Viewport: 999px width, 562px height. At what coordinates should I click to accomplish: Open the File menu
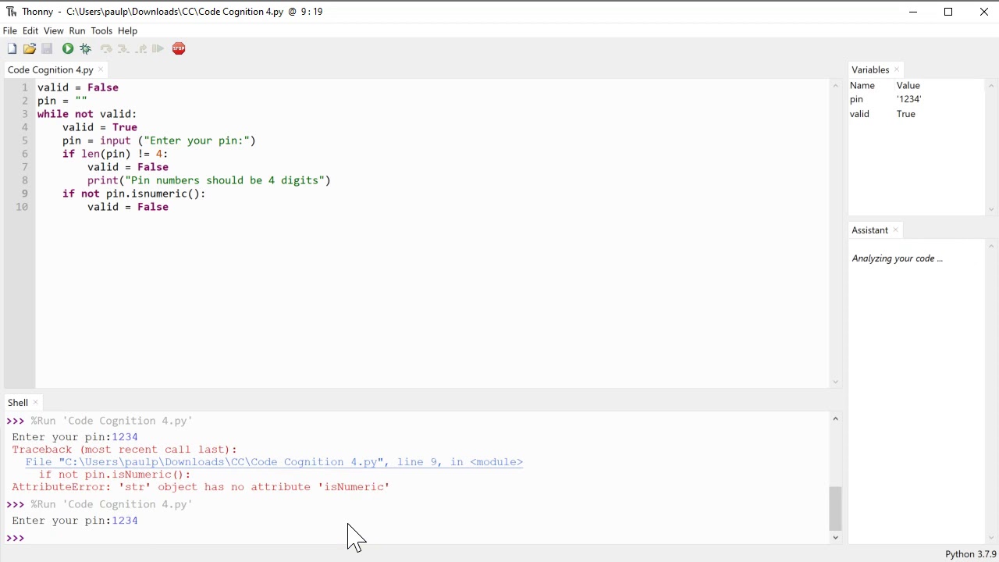(x=10, y=30)
